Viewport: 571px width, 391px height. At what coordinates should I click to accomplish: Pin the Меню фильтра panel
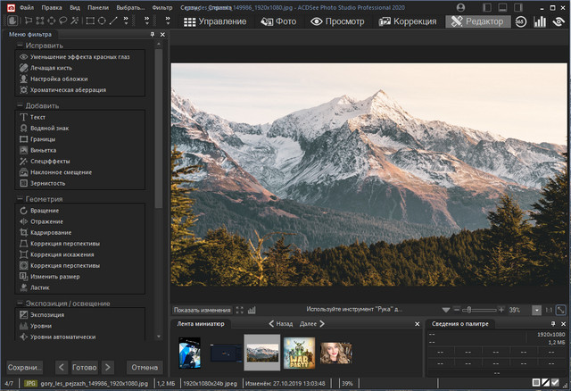[152, 34]
